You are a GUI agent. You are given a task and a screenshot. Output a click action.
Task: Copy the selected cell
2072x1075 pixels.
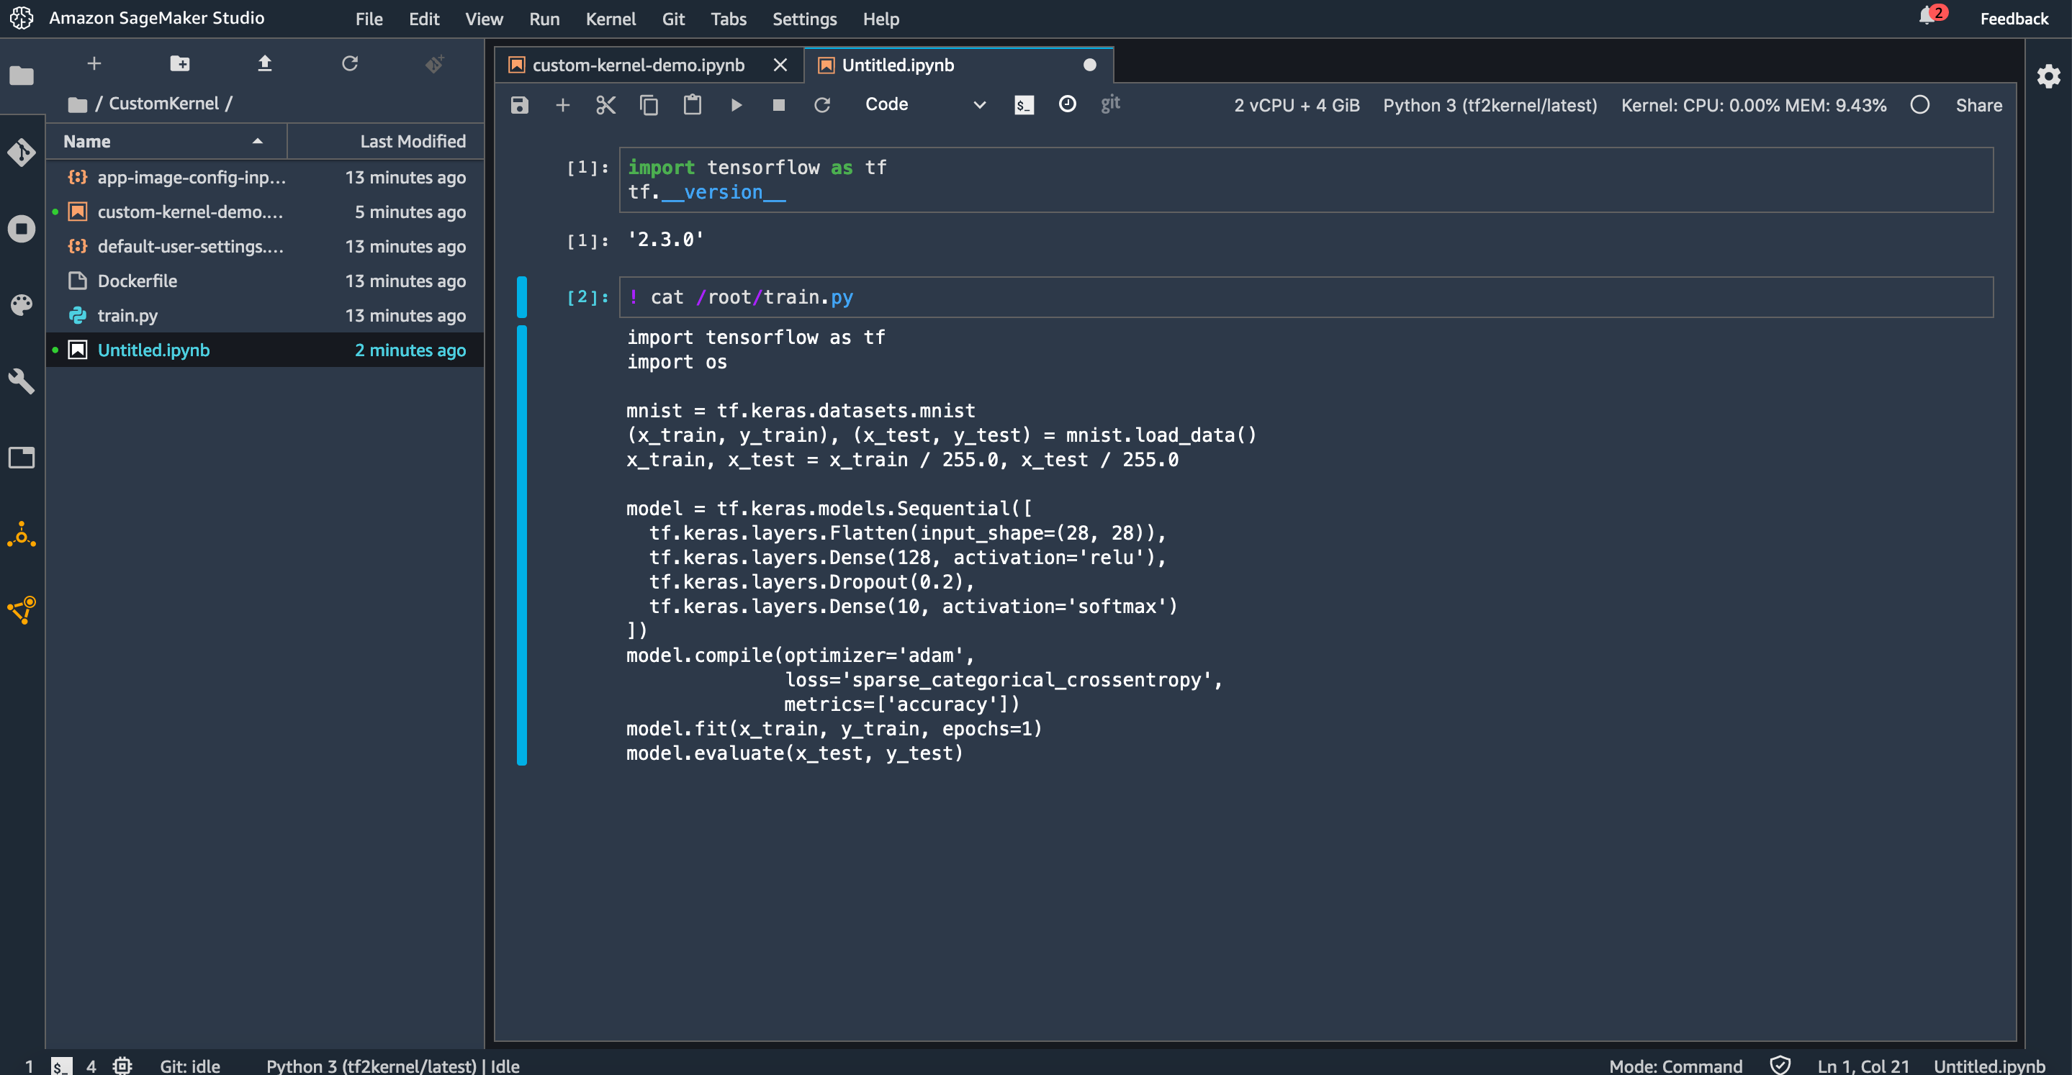[x=649, y=105]
